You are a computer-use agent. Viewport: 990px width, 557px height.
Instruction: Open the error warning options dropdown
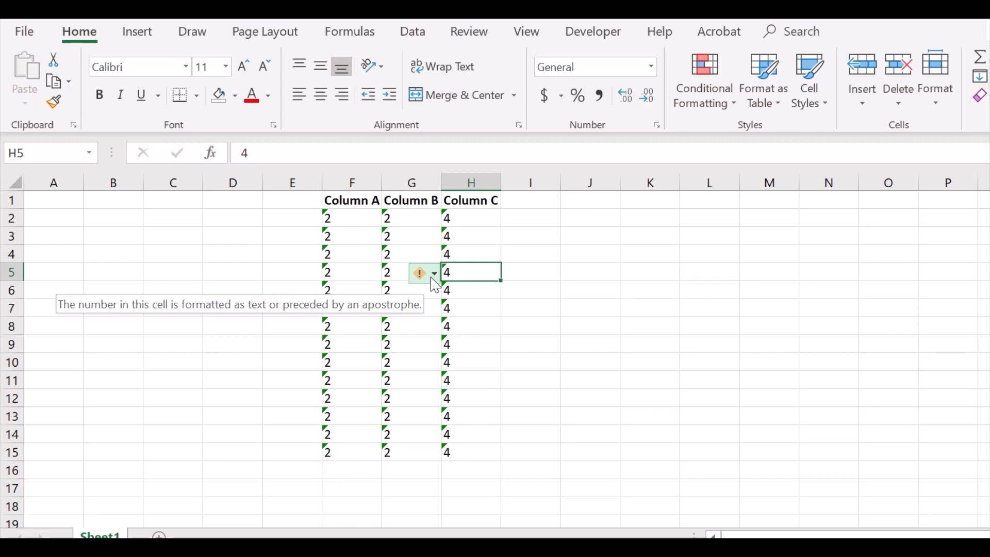[435, 273]
